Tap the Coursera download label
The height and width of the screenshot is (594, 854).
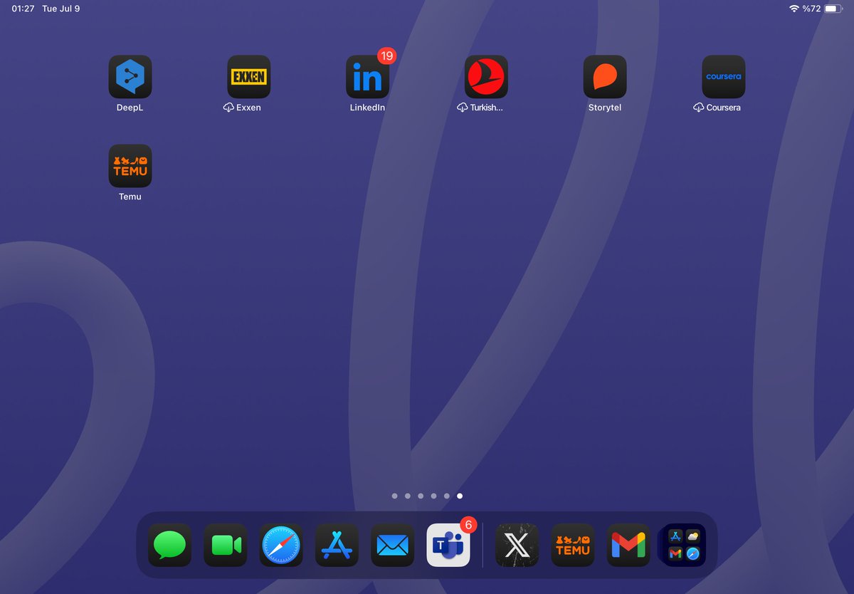[717, 108]
